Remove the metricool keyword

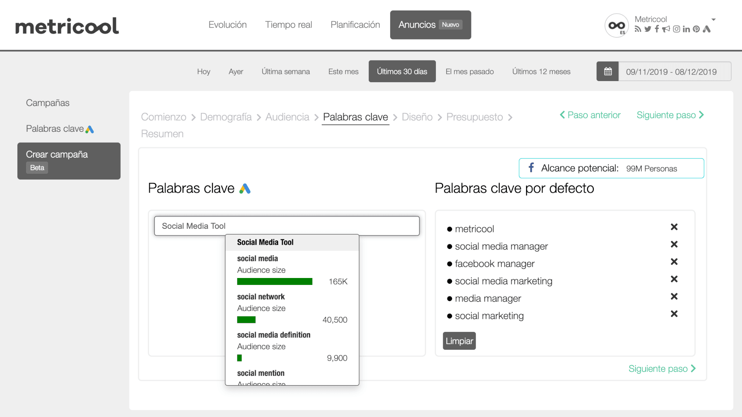point(674,227)
